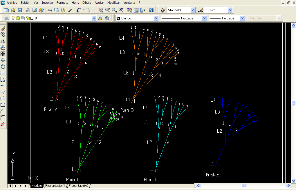This screenshot has height=190, width=296.
Task: Paste from clipboard icon
Action: pyautogui.click(x=63, y=10)
